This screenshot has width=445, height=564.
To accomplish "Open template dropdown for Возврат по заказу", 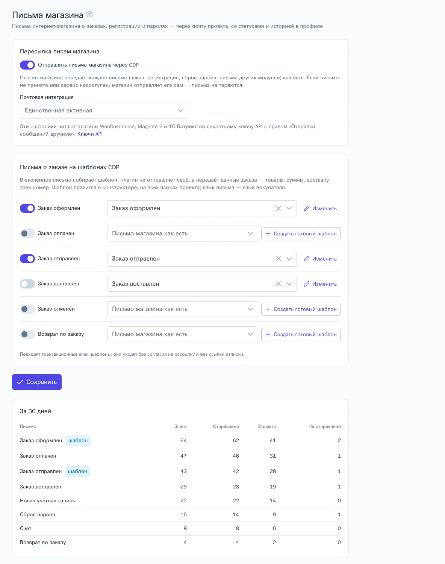I will 183,334.
